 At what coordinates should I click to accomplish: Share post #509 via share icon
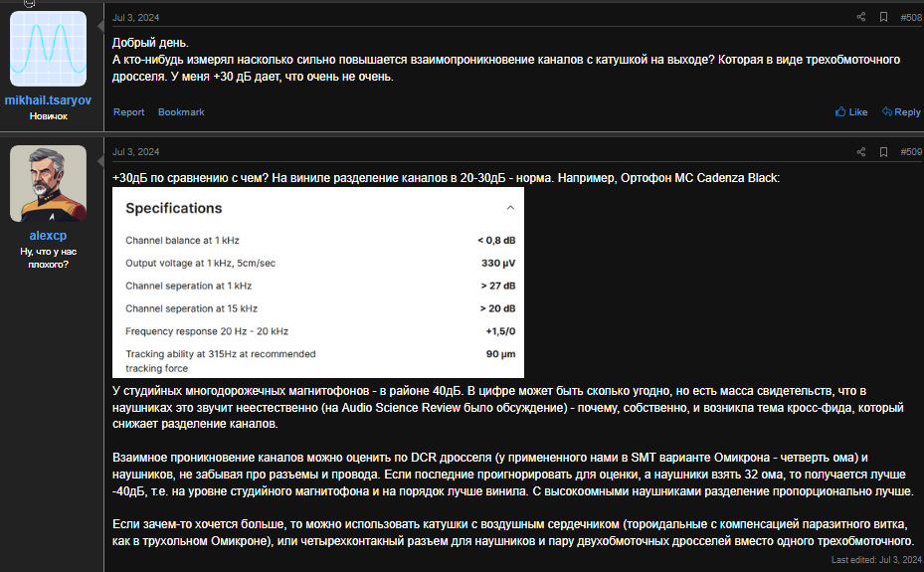coord(861,152)
